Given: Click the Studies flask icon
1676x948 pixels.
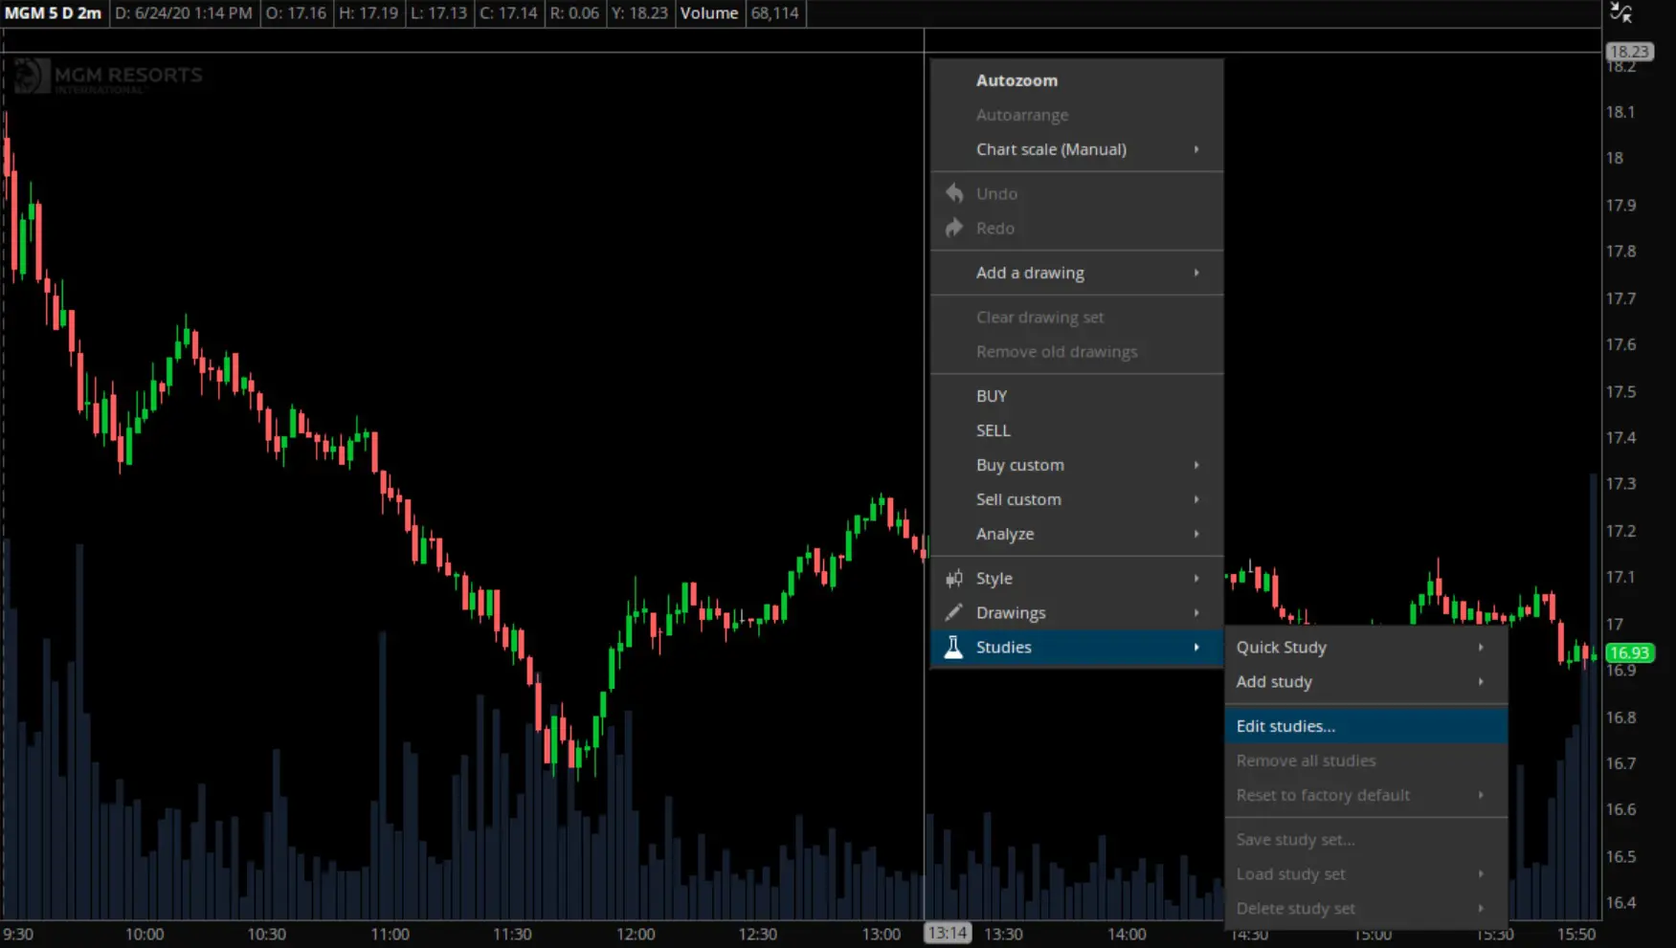Looking at the screenshot, I should [953, 647].
